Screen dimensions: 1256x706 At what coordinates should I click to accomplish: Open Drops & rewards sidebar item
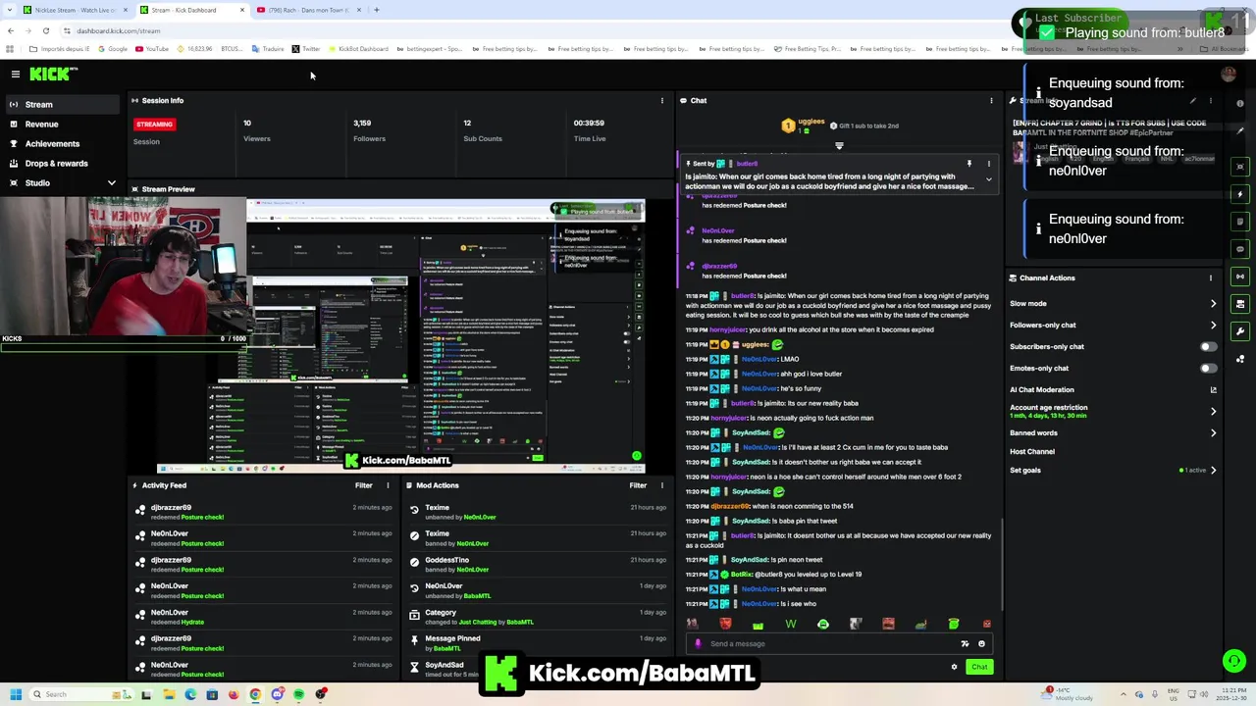pyautogui.click(x=61, y=163)
